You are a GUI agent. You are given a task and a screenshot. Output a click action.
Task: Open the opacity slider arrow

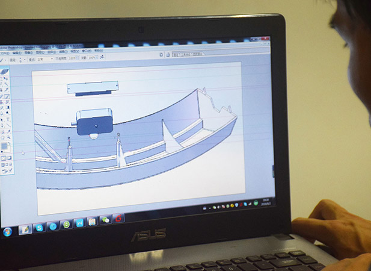78,58
